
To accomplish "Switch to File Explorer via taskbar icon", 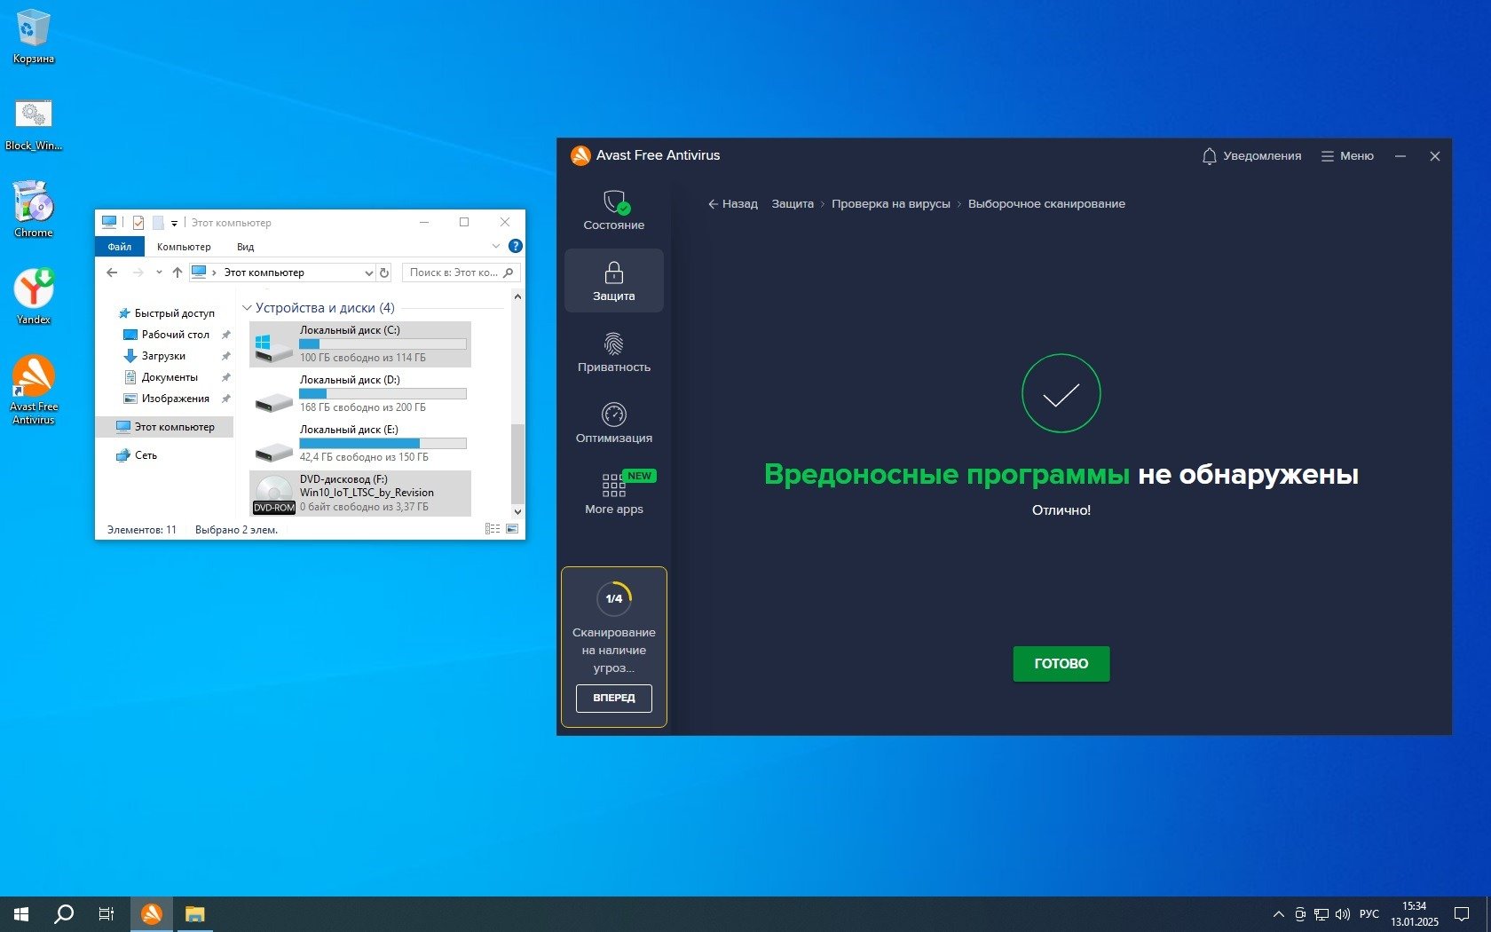I will tap(194, 914).
